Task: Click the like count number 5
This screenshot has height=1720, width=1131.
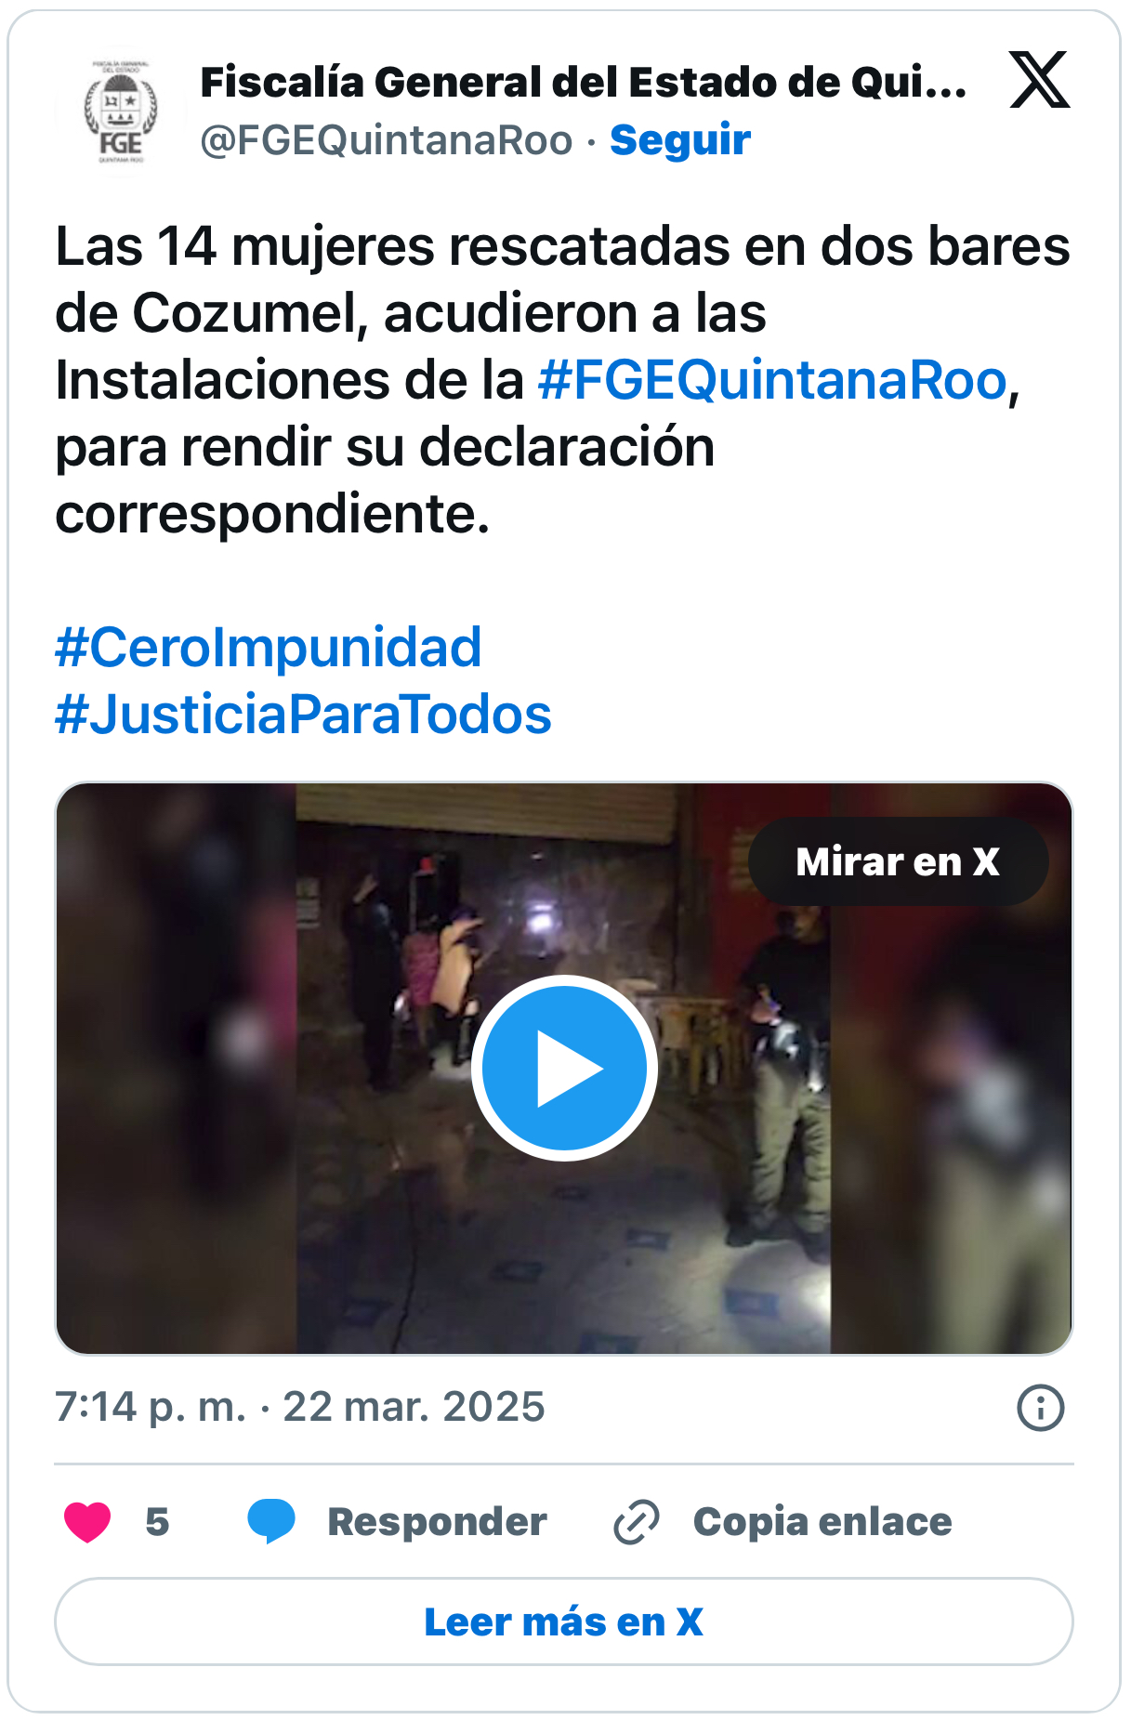Action: pyautogui.click(x=157, y=1522)
